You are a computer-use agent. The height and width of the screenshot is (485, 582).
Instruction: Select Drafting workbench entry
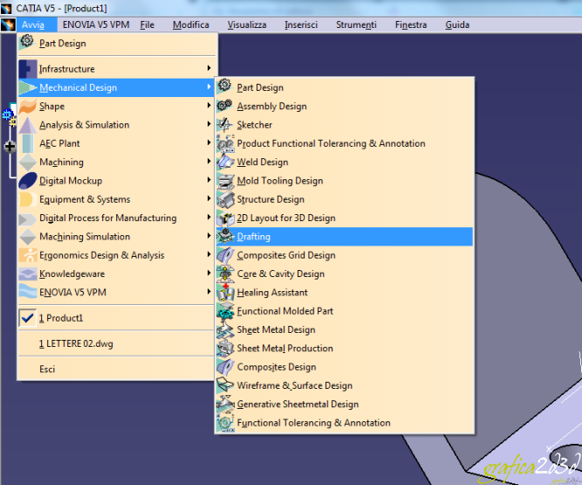coord(345,236)
